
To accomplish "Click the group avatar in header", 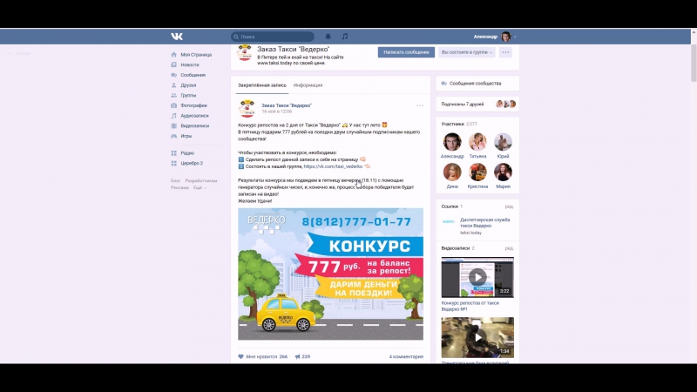I will coord(245,53).
